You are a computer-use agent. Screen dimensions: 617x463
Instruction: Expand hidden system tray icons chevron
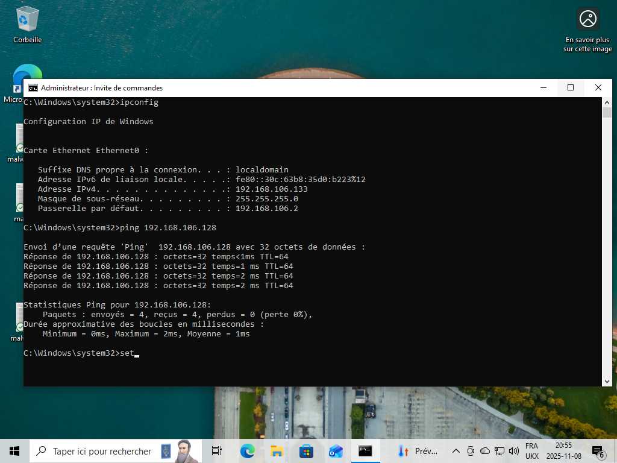[x=456, y=451]
